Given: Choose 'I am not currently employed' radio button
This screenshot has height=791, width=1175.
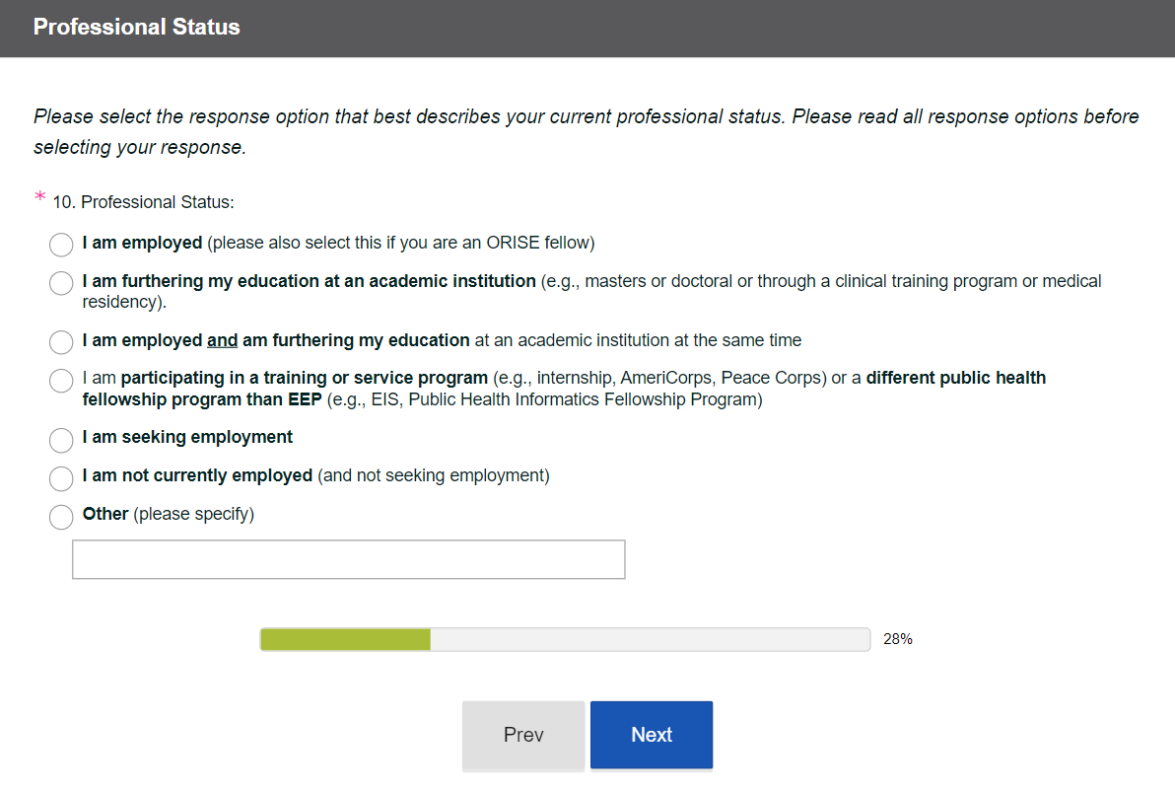Looking at the screenshot, I should tap(61, 477).
